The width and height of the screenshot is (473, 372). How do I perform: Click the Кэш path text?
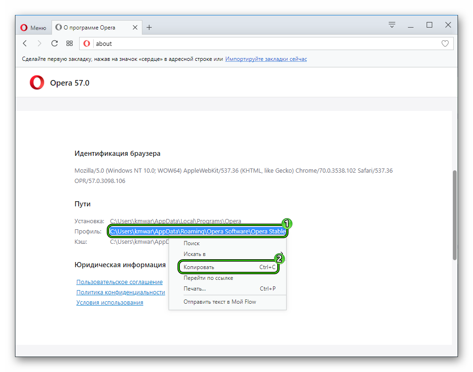[140, 242]
